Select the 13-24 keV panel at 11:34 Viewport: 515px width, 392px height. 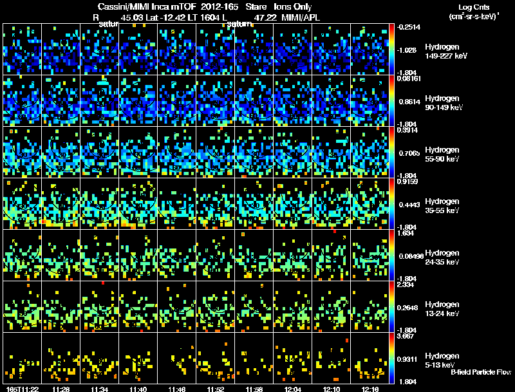pos(100,306)
